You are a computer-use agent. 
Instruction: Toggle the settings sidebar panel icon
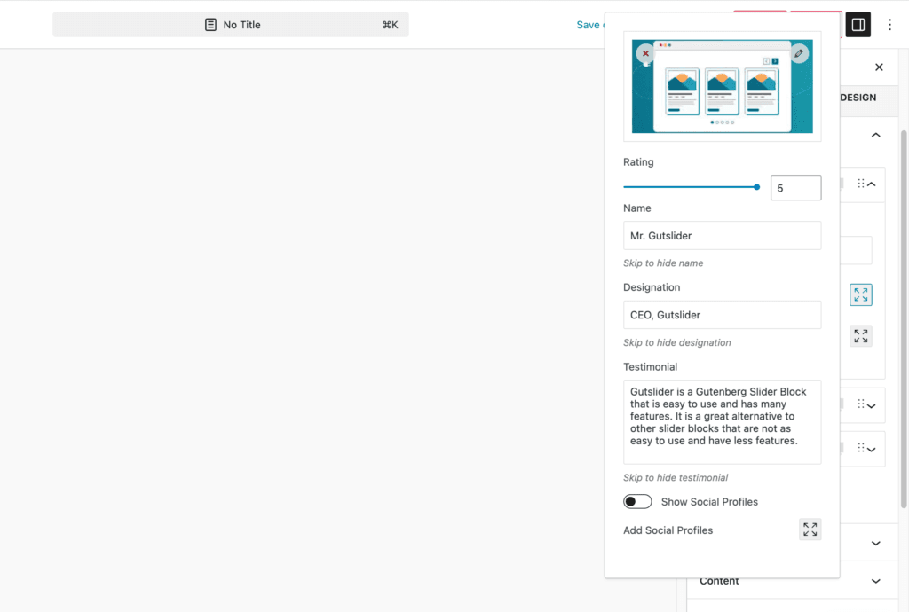pos(858,25)
